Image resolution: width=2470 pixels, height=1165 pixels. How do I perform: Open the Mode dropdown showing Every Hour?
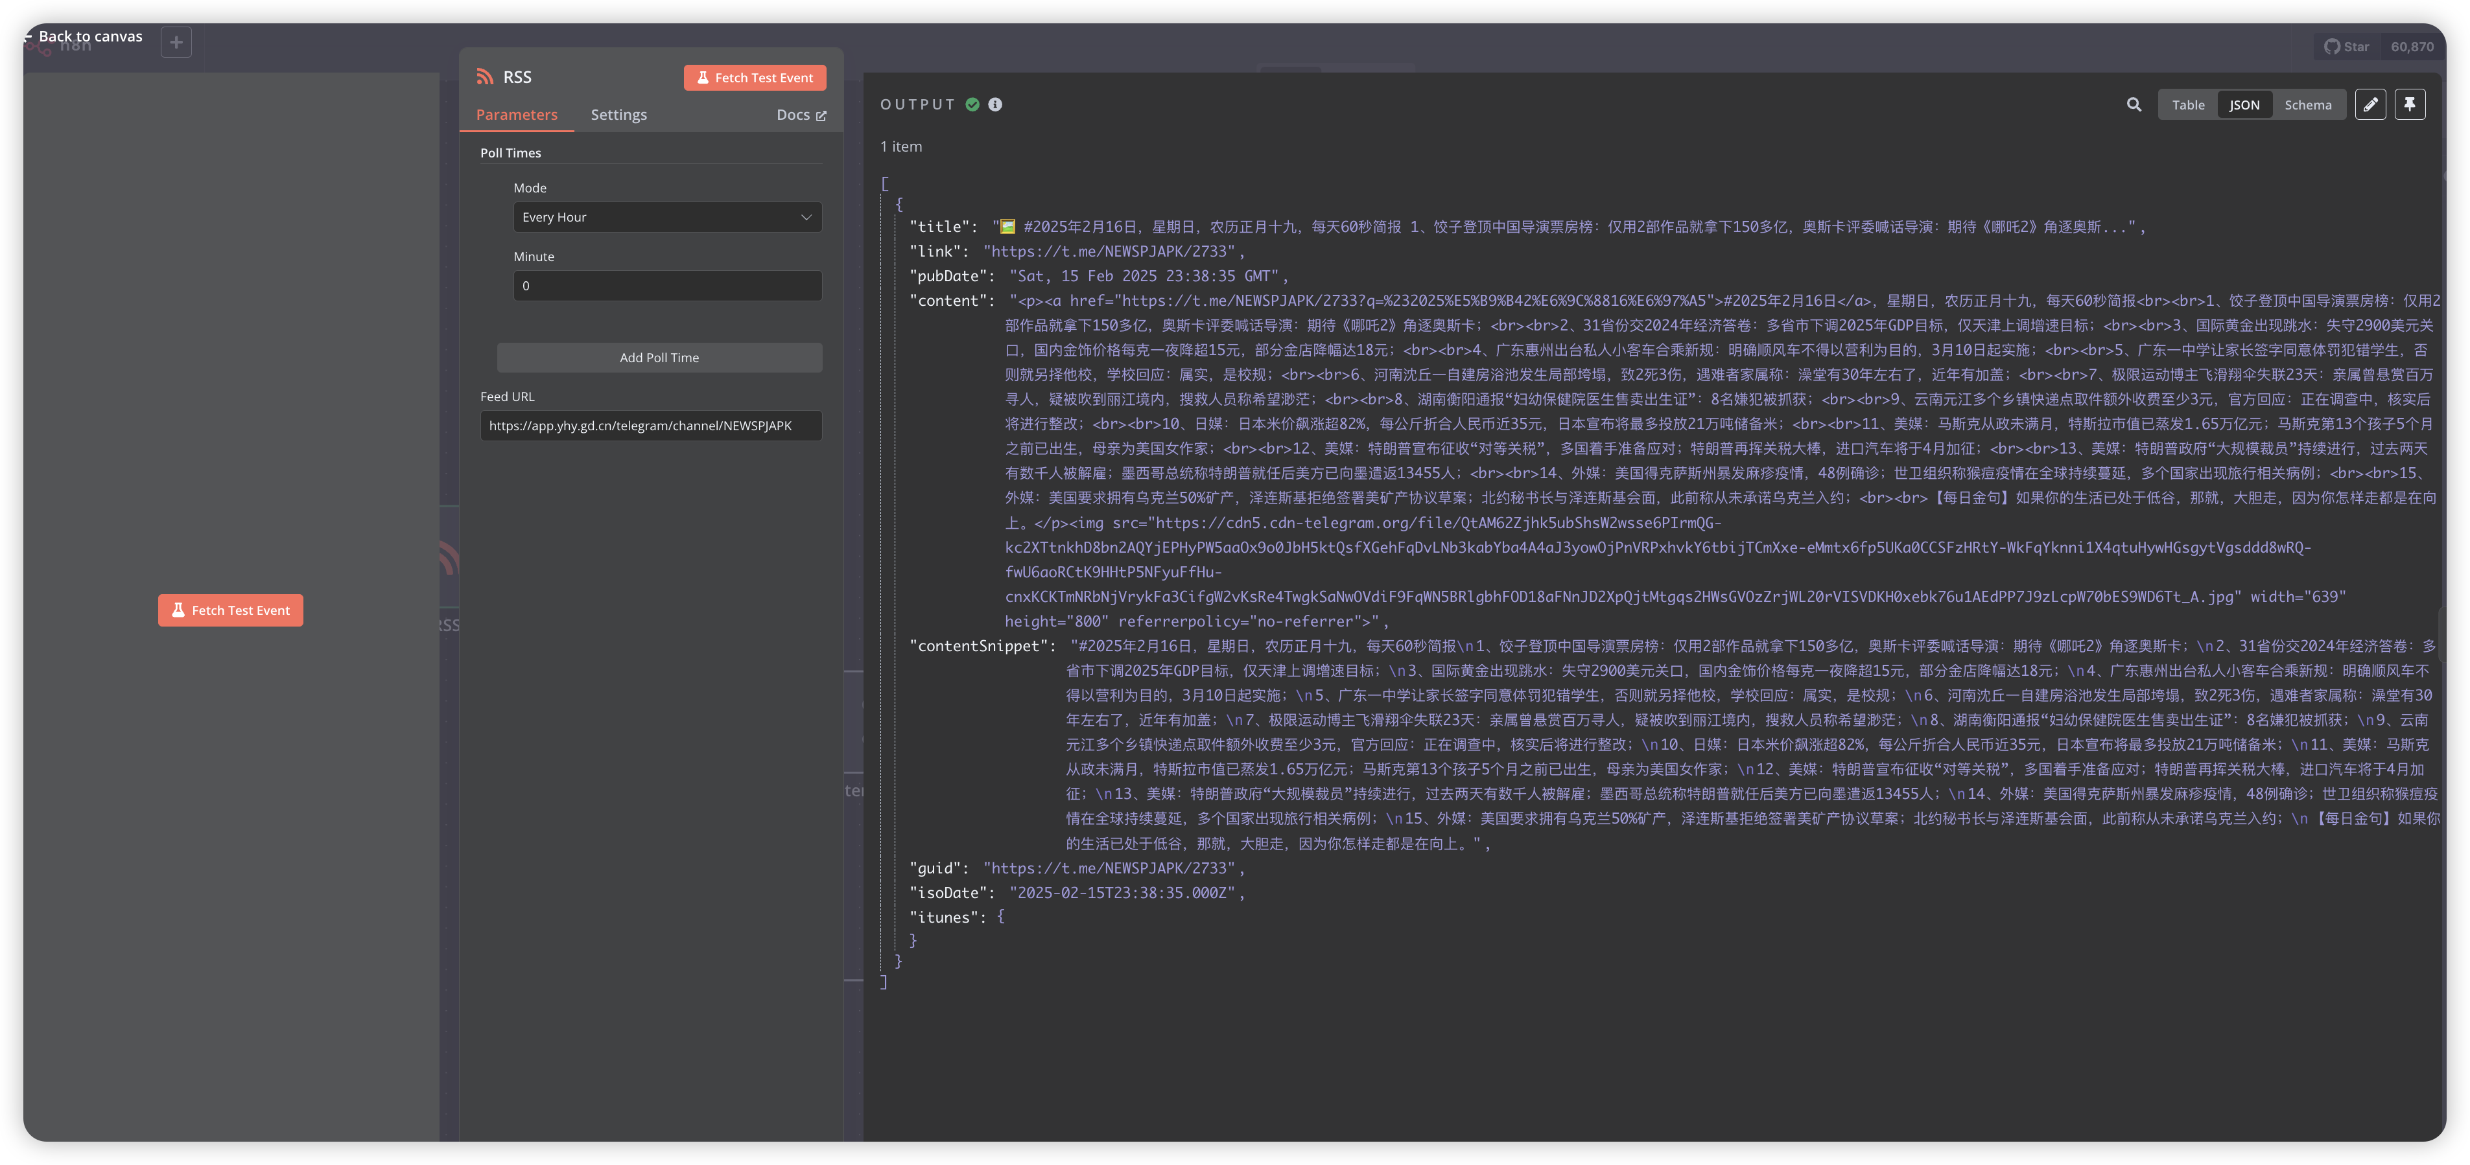click(x=667, y=218)
